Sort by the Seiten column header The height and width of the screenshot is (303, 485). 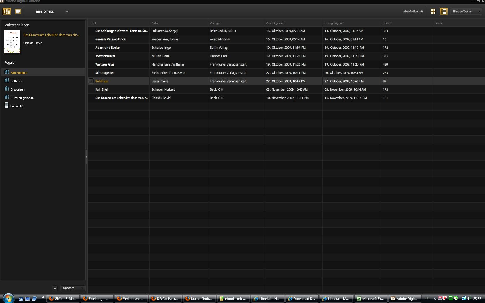407,23
